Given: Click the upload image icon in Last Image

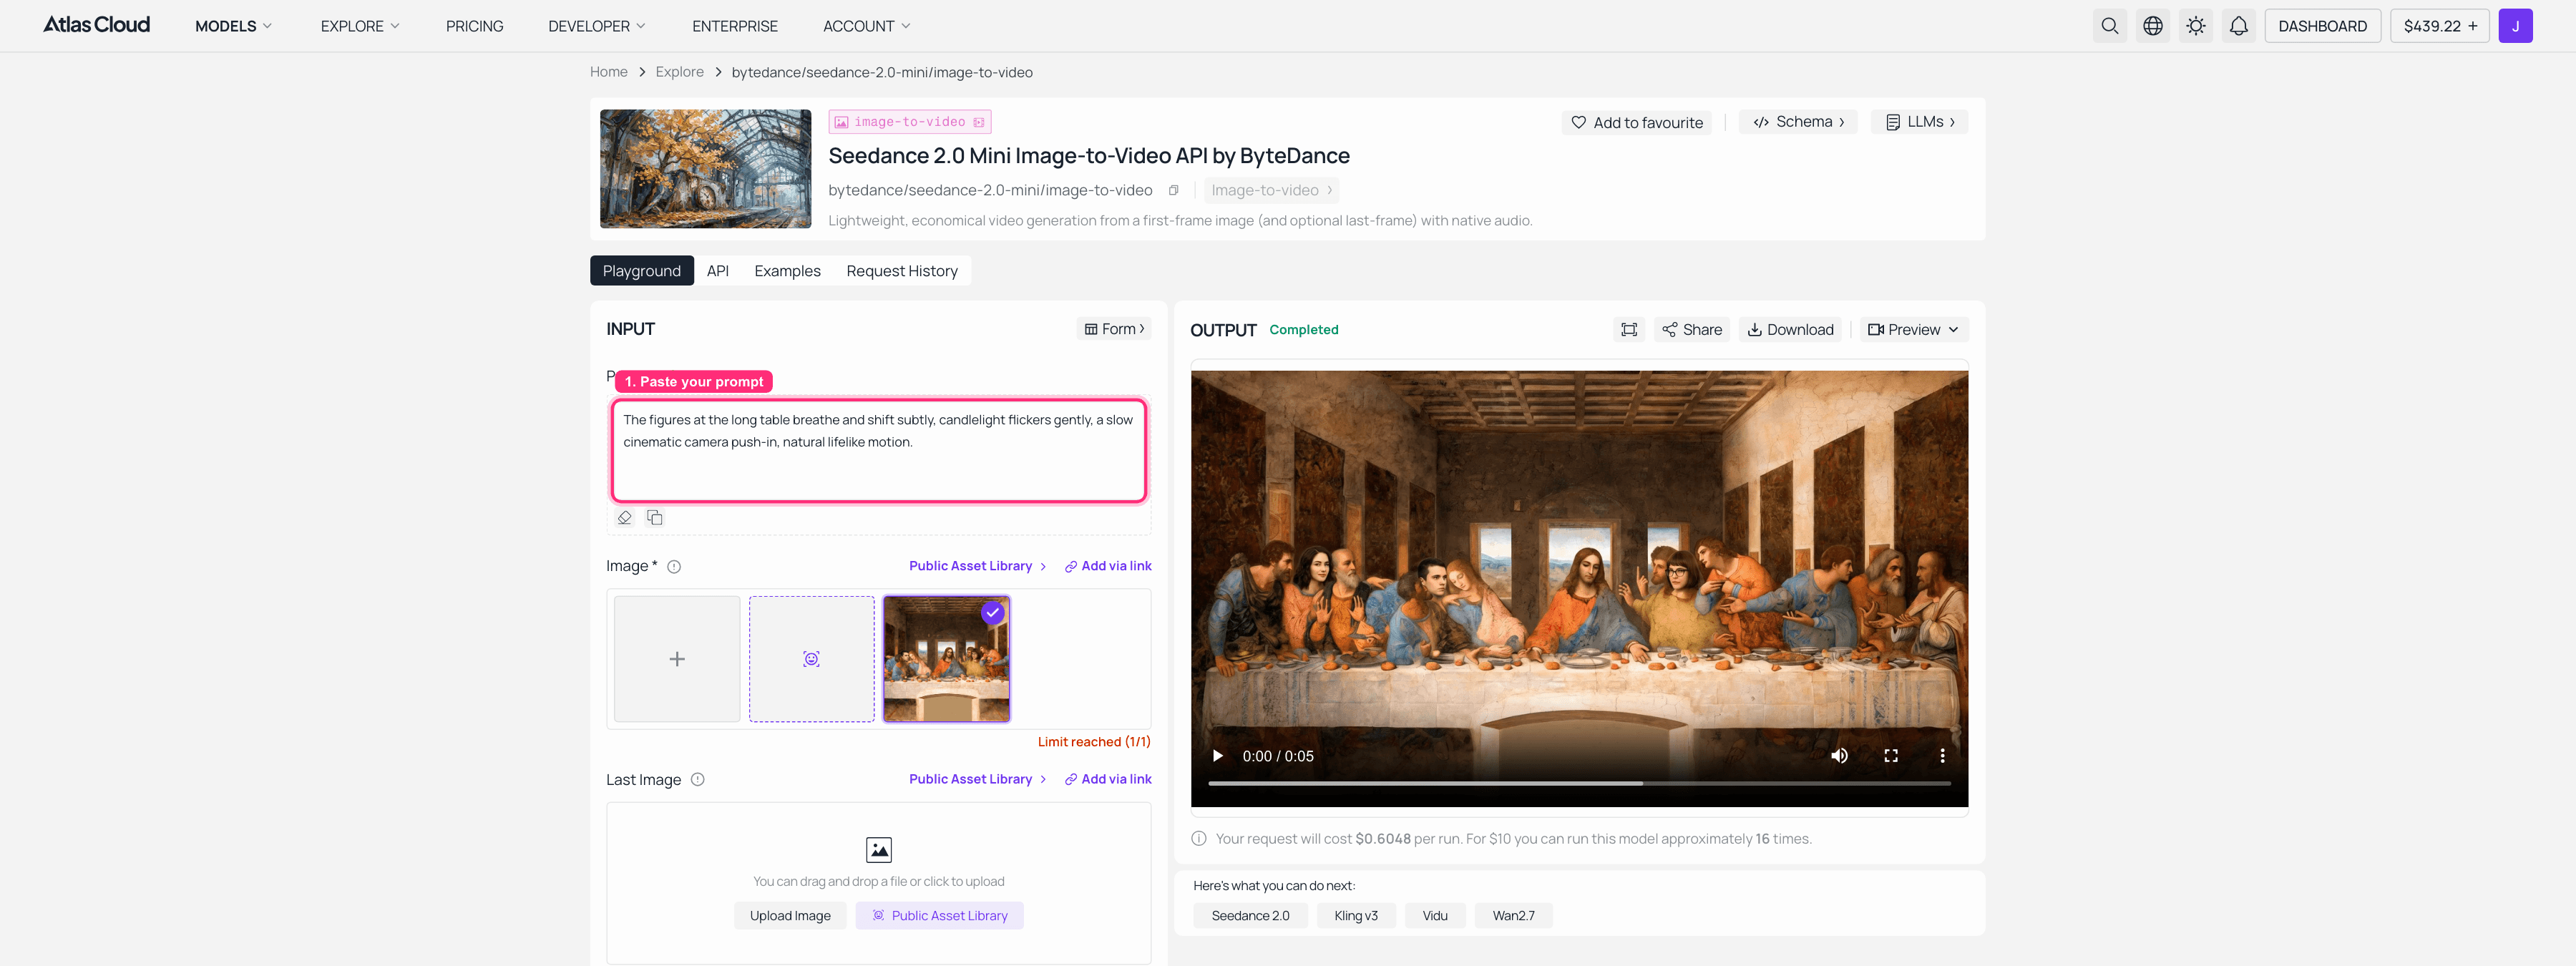Looking at the screenshot, I should click(878, 850).
